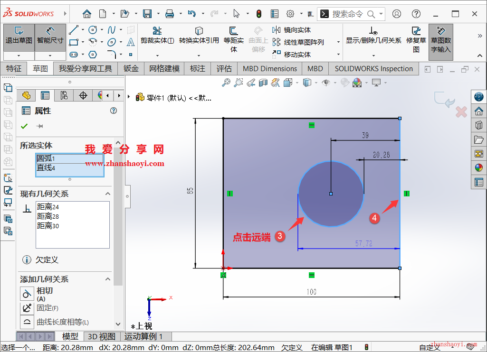This screenshot has width=487, height=352.
Task: Select the Line sketch tool
Action: 74,30
